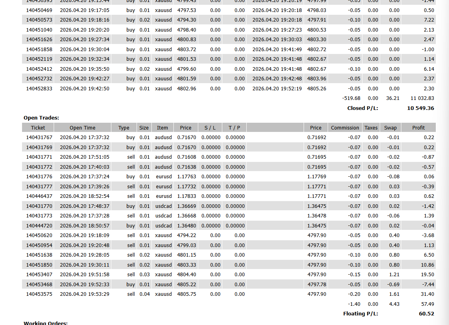Click close time 2026.04.20 19:52:19
Image resolution: width=449 pixels, height=325 pixels.
[x=277, y=89]
